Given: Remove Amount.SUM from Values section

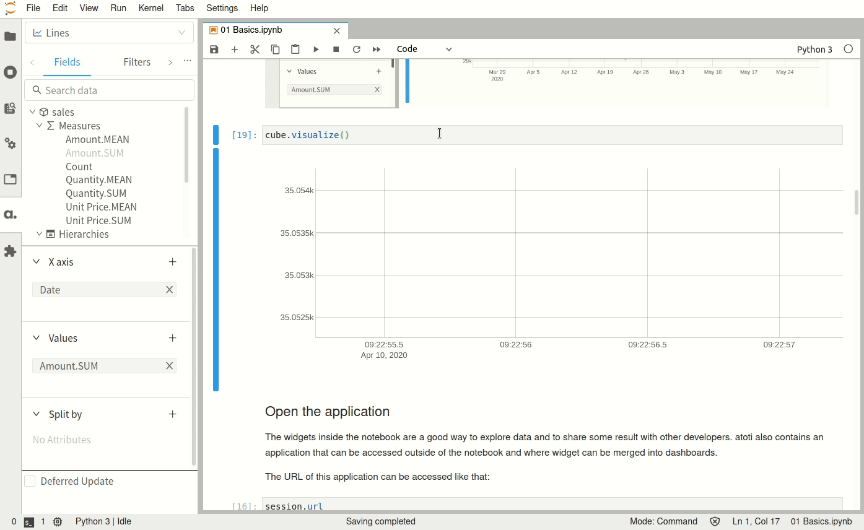Looking at the screenshot, I should (169, 366).
